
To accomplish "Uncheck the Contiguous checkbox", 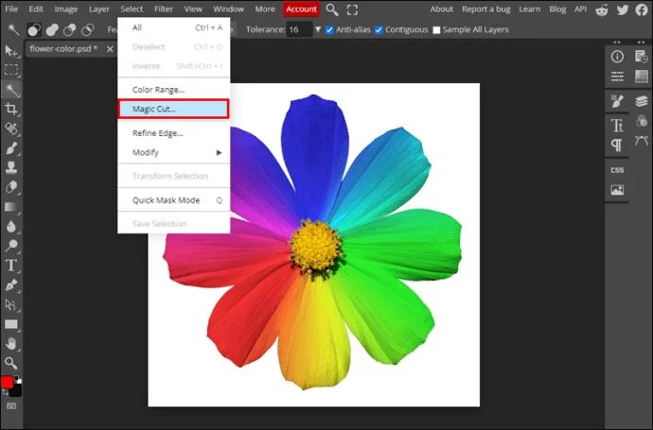I will tap(379, 30).
